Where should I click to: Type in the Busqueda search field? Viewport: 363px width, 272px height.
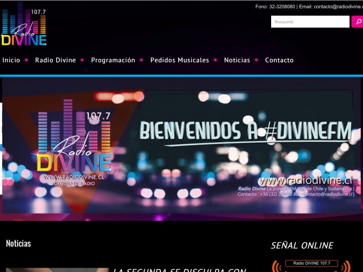pos(310,22)
